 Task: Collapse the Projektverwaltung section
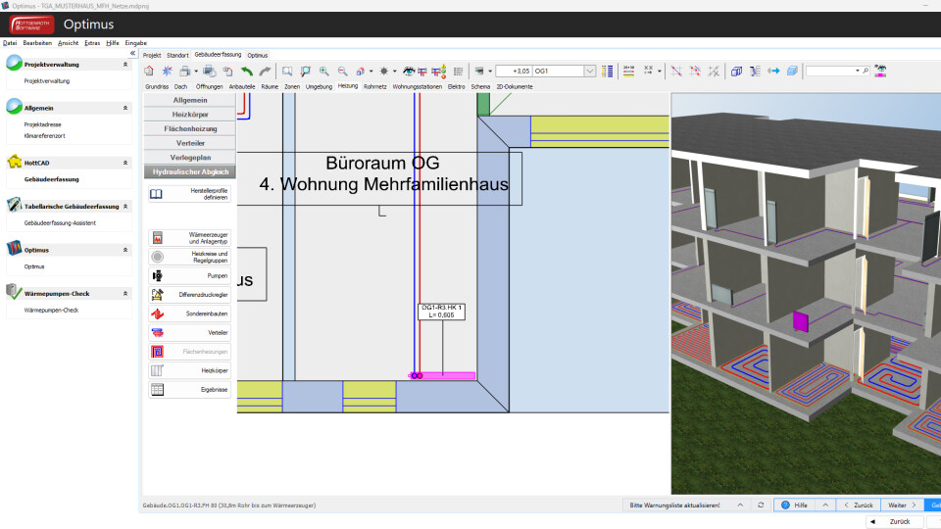125,65
